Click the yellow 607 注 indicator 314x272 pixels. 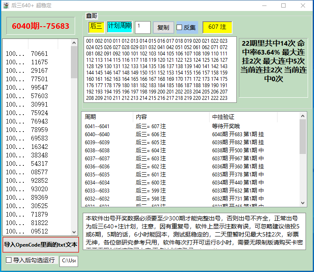pos(217,27)
